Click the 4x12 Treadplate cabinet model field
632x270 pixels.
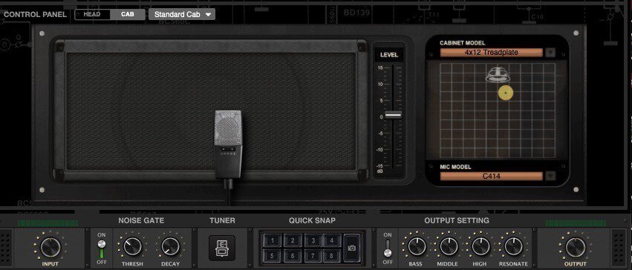coord(492,53)
